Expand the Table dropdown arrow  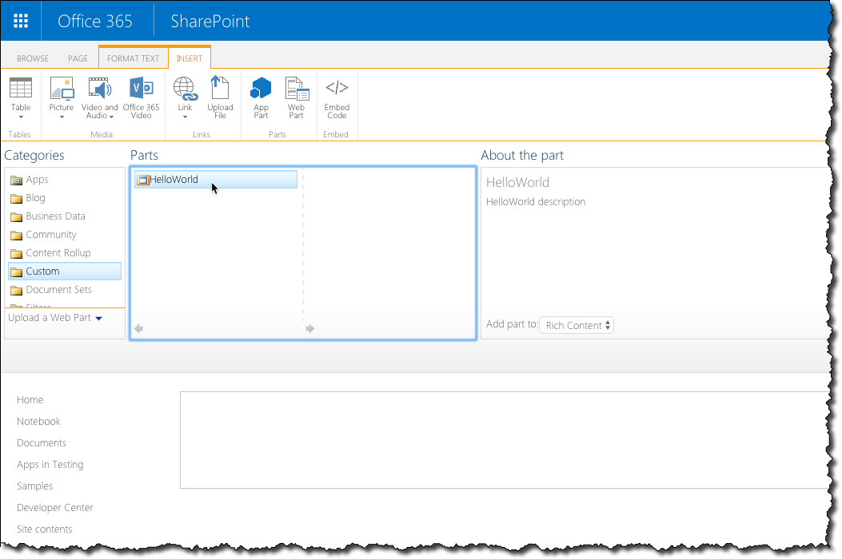click(x=21, y=117)
